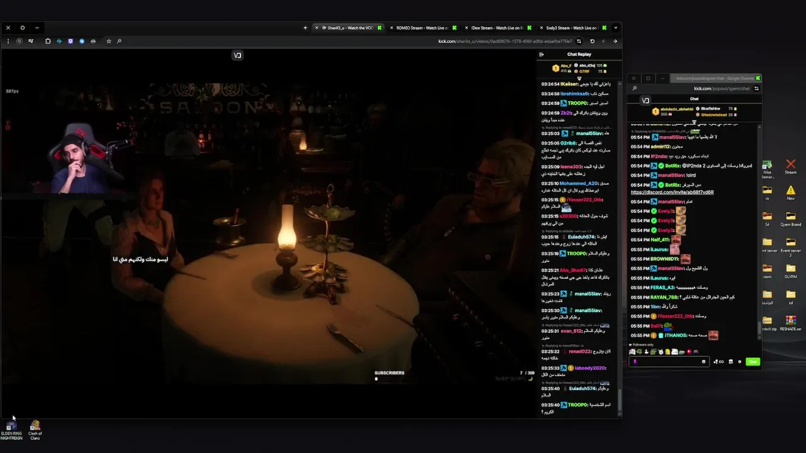
Task: Switch to the Evely3 Stream tab
Action: click(x=572, y=28)
